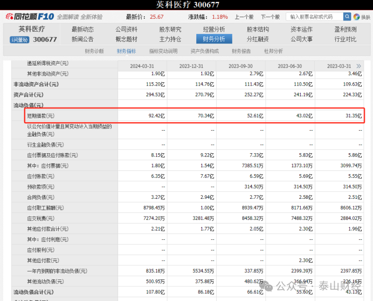373x301 pixels.
Task: Click the 最新价 25.67 price value
Action: tap(156, 17)
